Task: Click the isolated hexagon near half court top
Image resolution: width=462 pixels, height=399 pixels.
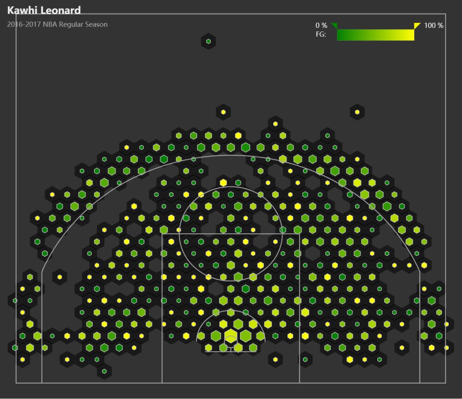Action: [x=208, y=41]
